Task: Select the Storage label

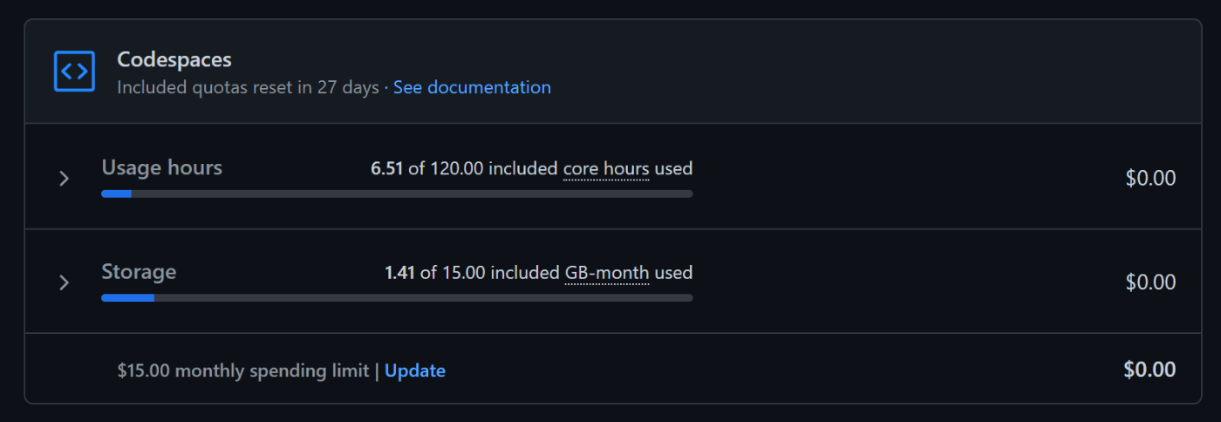Action: (x=139, y=272)
